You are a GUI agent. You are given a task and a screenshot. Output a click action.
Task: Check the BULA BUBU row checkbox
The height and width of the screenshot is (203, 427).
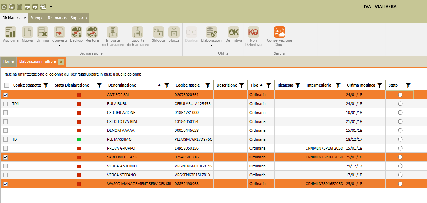click(5, 104)
